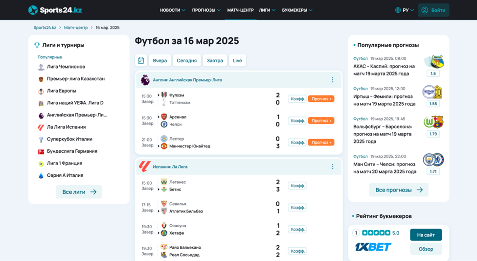The height and width of the screenshot is (261, 477).
Task: Click the Премьер-лига Казахстан crest icon
Action: pos(41,79)
